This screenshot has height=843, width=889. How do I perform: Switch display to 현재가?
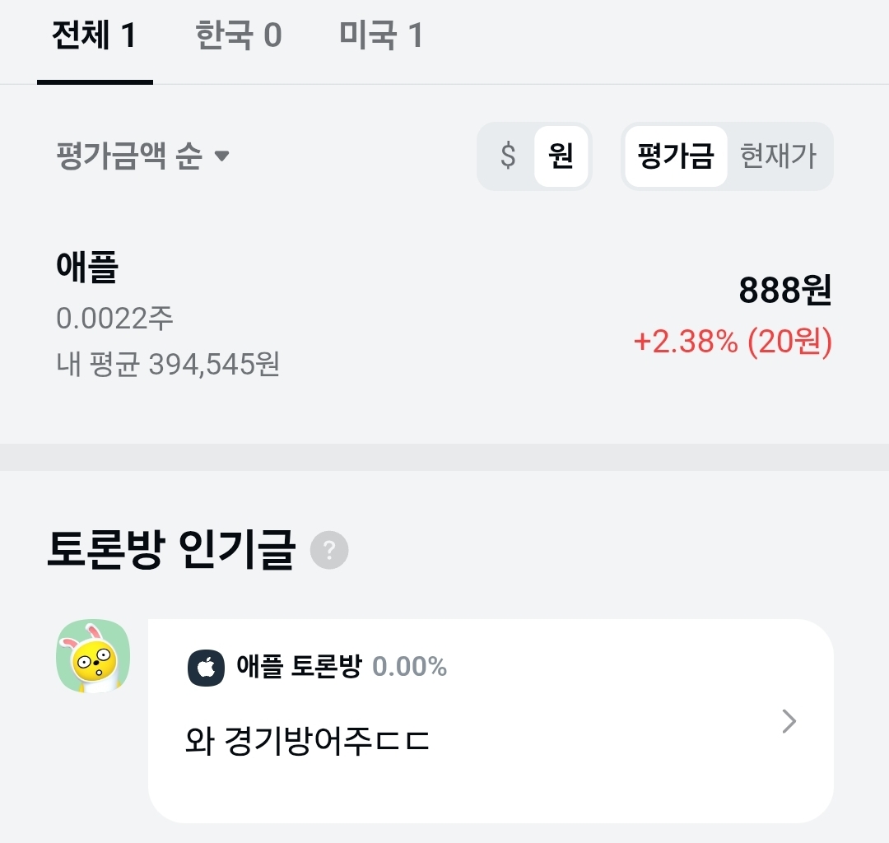click(x=778, y=156)
